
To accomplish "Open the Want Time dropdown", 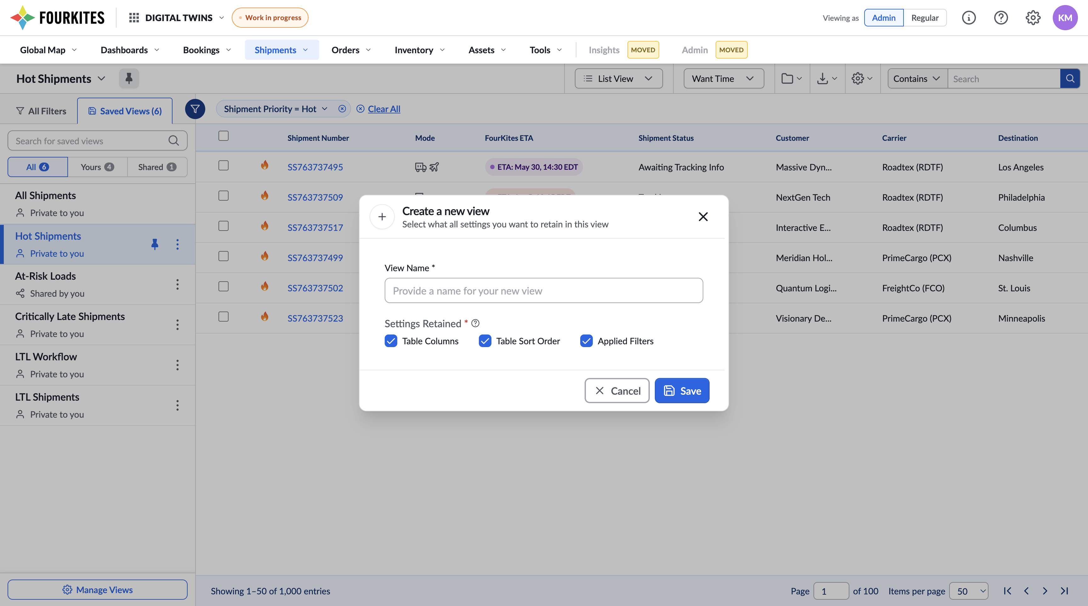I will point(723,79).
